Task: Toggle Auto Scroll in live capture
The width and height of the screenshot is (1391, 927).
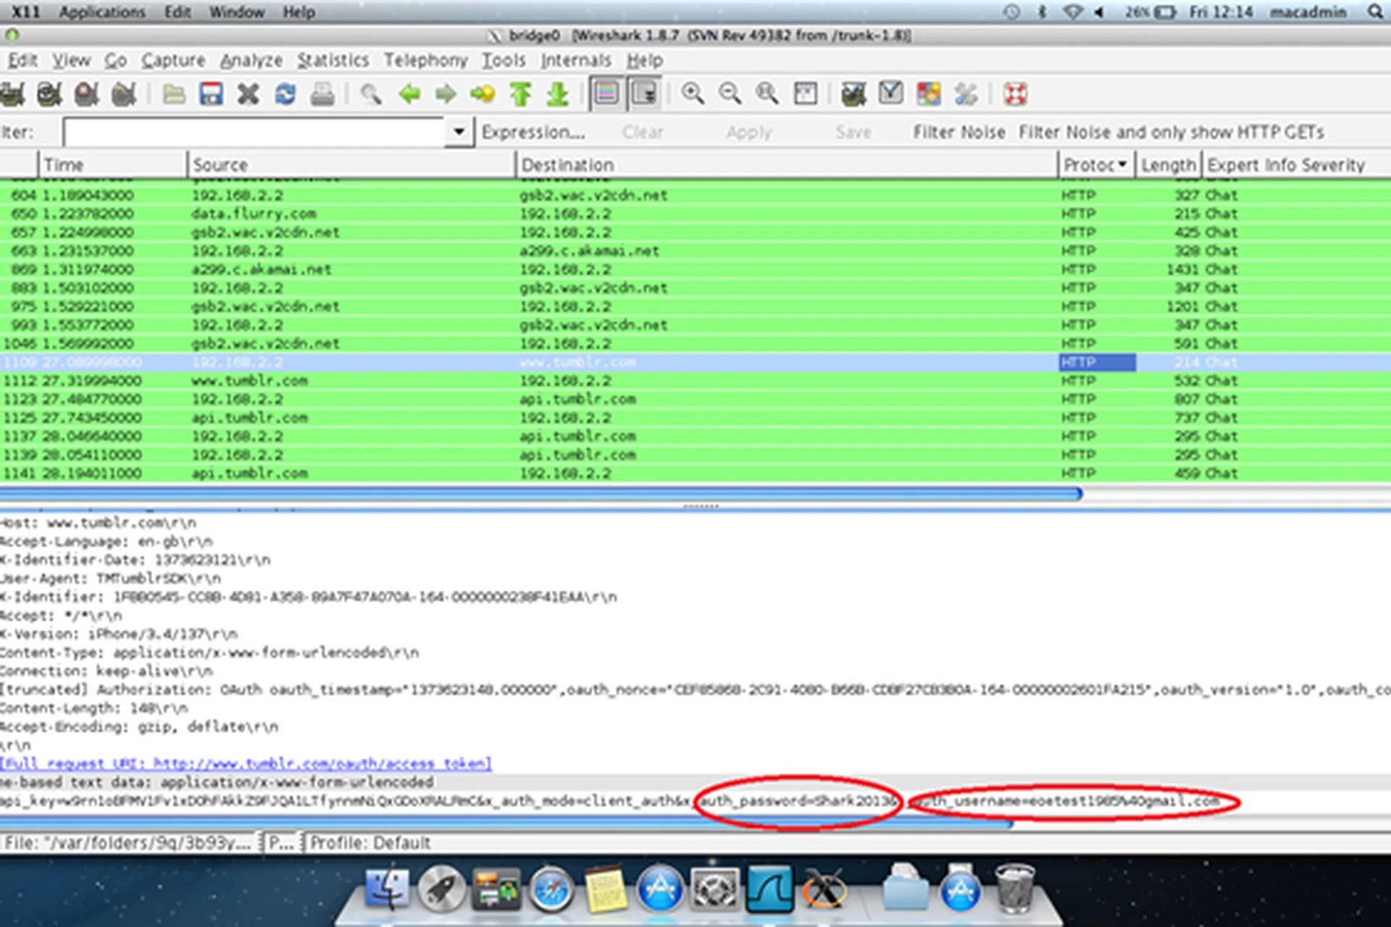Action: point(644,94)
